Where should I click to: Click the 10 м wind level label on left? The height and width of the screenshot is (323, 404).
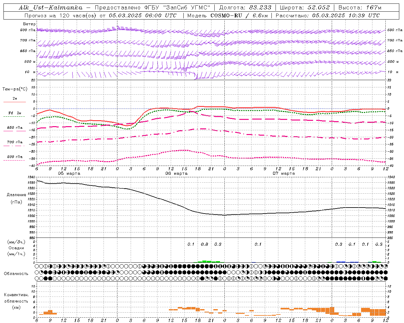point(30,72)
